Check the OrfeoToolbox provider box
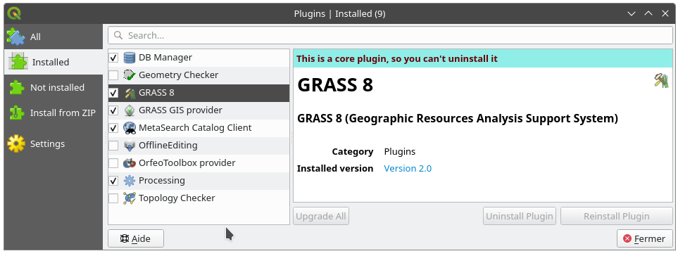This screenshot has height=256, width=678. (x=113, y=163)
